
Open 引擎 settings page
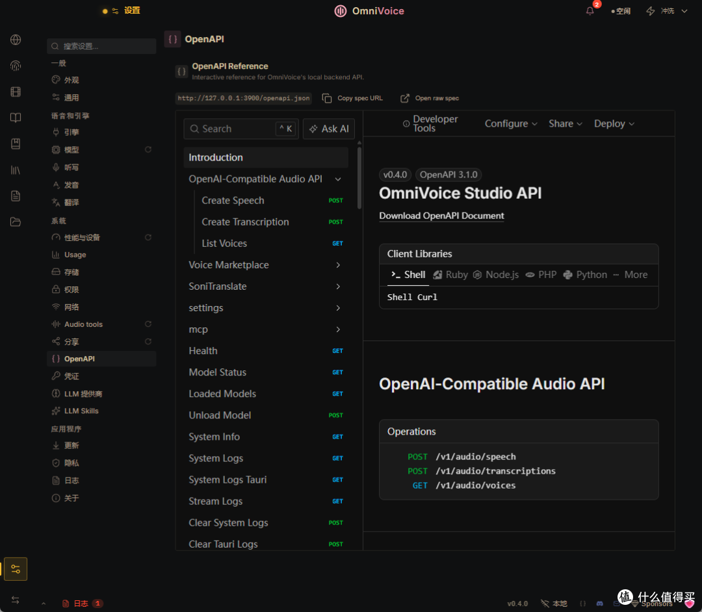(x=101, y=132)
